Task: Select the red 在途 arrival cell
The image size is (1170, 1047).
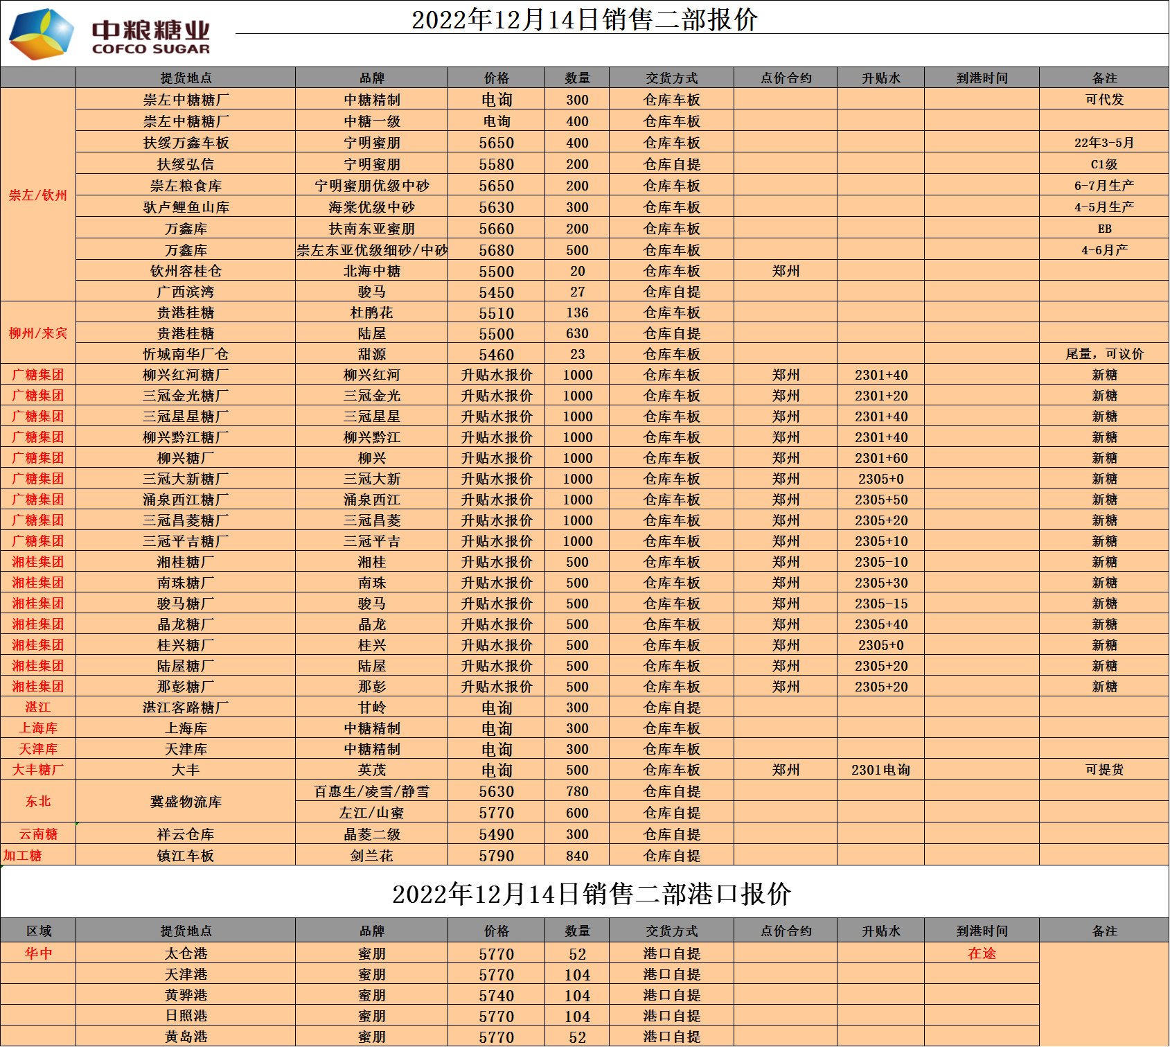Action: 982,953
